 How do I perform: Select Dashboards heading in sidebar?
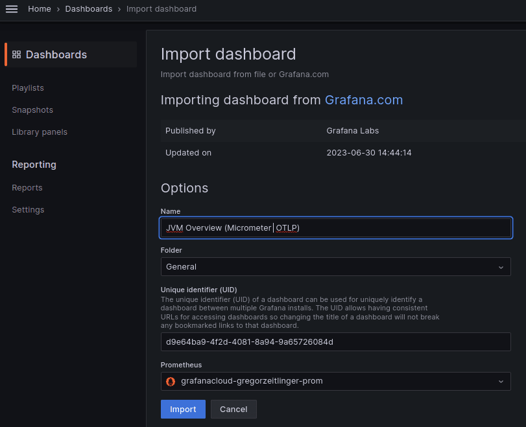point(56,54)
